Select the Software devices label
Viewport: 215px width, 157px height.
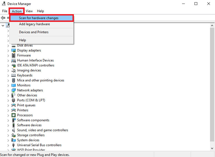click(29, 125)
